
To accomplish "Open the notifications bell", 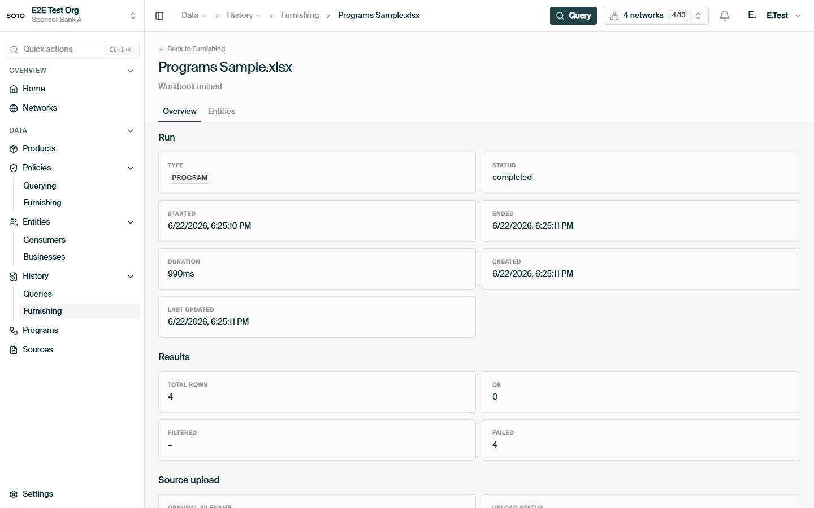I will [725, 16].
